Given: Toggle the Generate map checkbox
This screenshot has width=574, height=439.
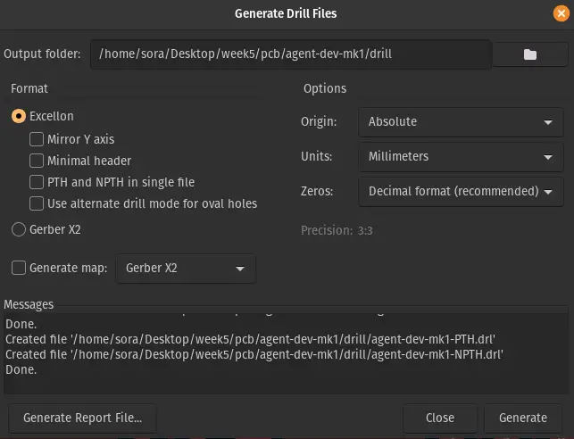Looking at the screenshot, I should (19, 268).
